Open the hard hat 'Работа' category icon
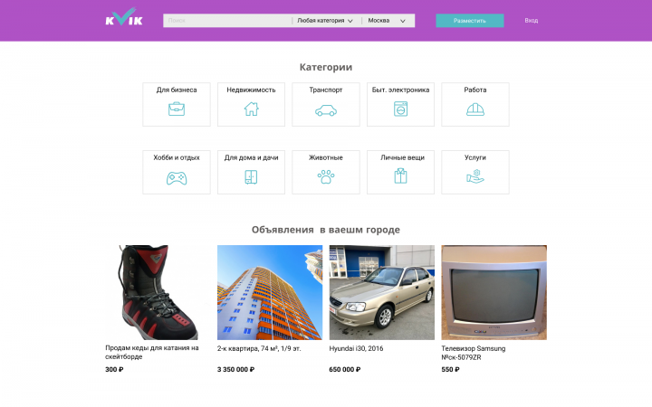The image size is (652, 407). (x=475, y=109)
